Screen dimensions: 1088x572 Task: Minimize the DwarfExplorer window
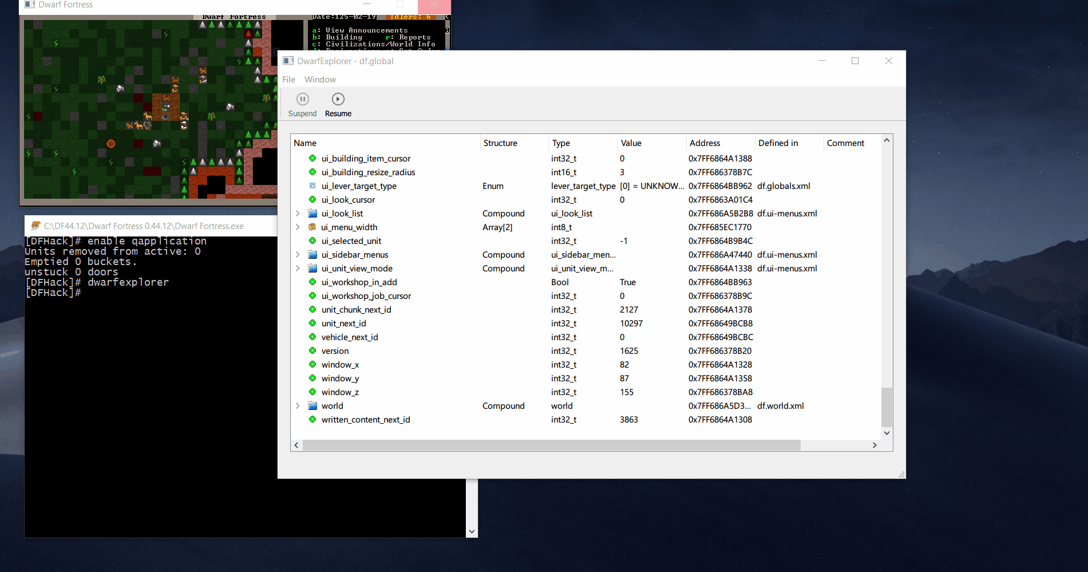pos(822,61)
